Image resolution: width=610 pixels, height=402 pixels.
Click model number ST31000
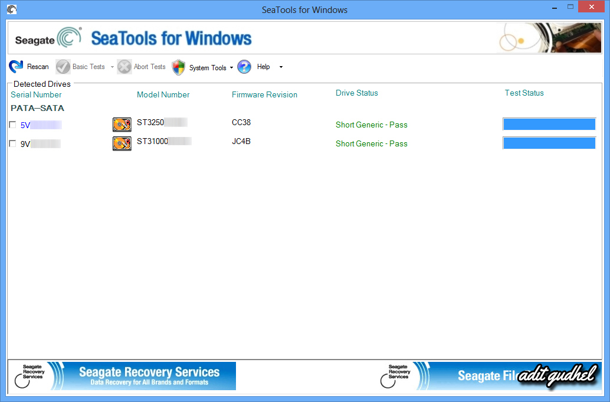[164, 141]
